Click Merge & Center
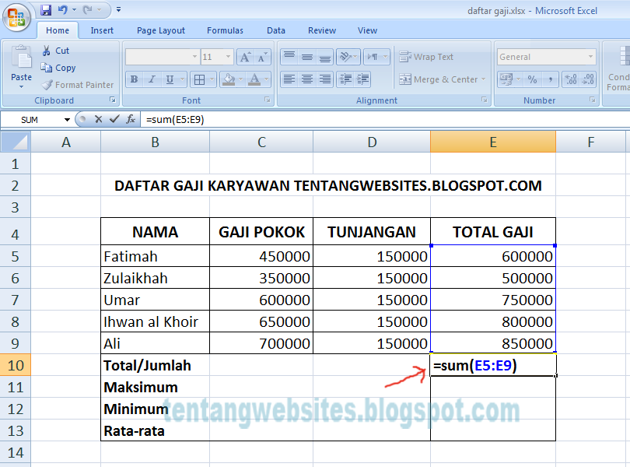This screenshot has height=467, width=630. [437, 79]
